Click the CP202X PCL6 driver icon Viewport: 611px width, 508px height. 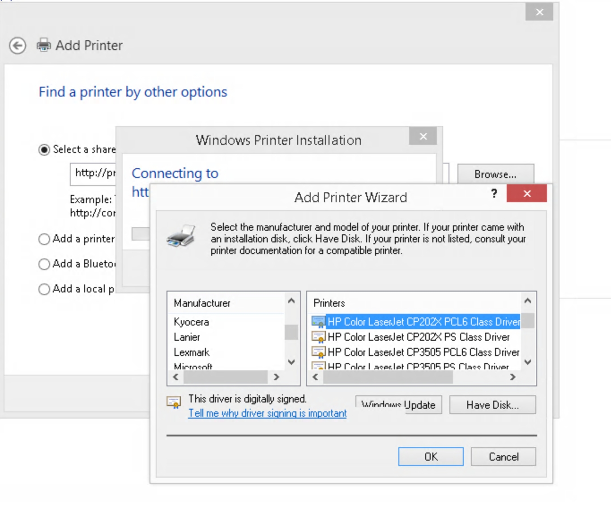tap(318, 322)
